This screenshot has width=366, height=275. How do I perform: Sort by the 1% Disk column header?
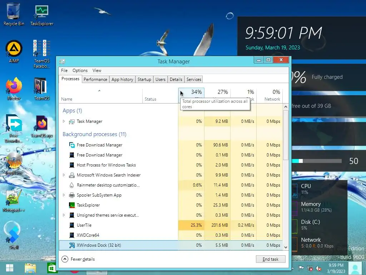pos(243,96)
